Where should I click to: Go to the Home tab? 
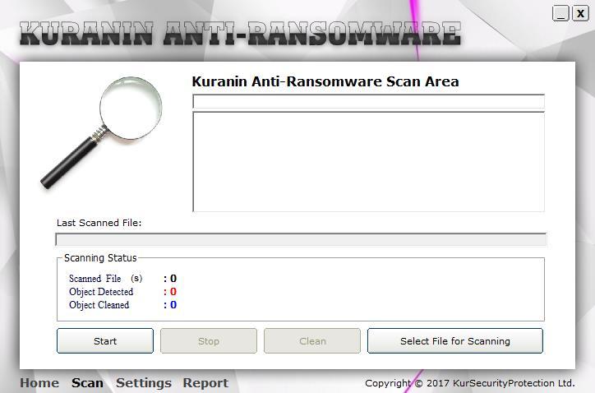(x=39, y=383)
